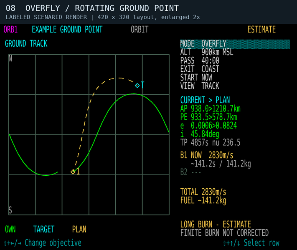Image resolution: width=297 pixels, height=250 pixels.
Task: Click the LABELED SCENARIO RENDER subtitle
Action: 103,17
